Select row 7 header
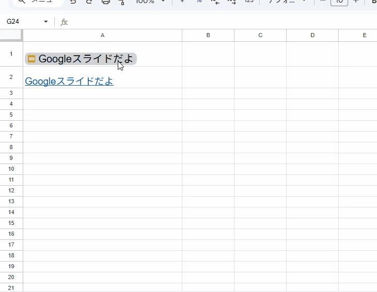 coord(11,136)
